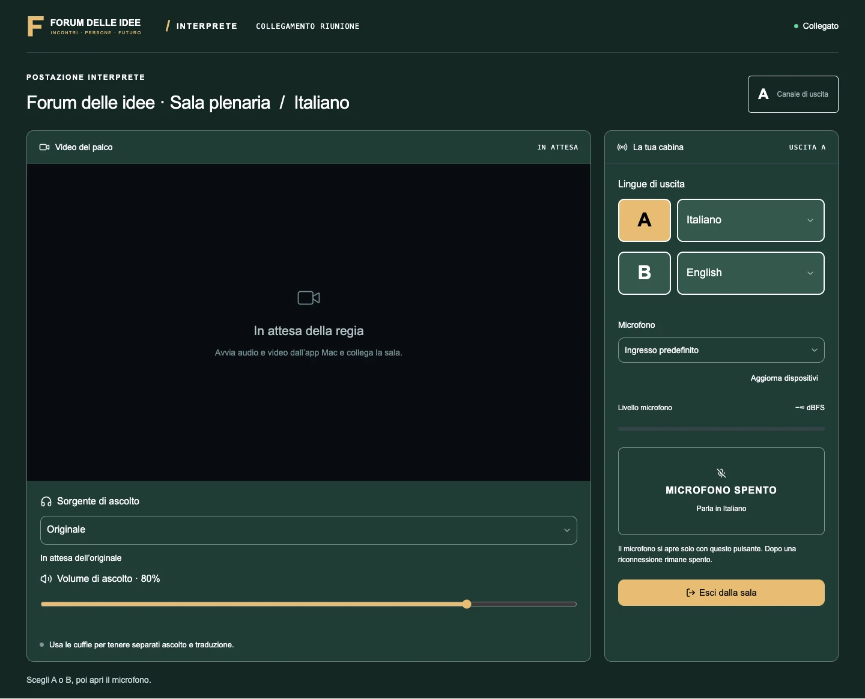The image size is (865, 699).
Task: Open the Italiano language dropdown for channel A
Action: [751, 220]
